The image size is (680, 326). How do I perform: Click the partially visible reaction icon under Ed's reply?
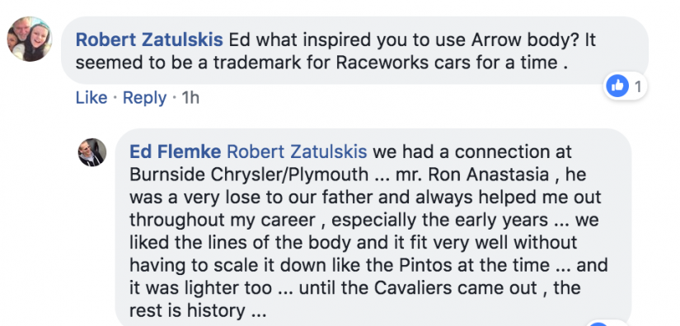coord(598,323)
